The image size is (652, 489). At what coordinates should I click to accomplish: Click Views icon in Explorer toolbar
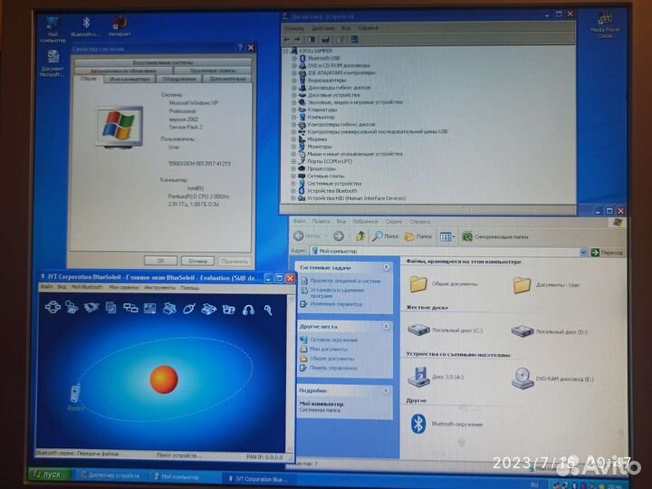447,237
